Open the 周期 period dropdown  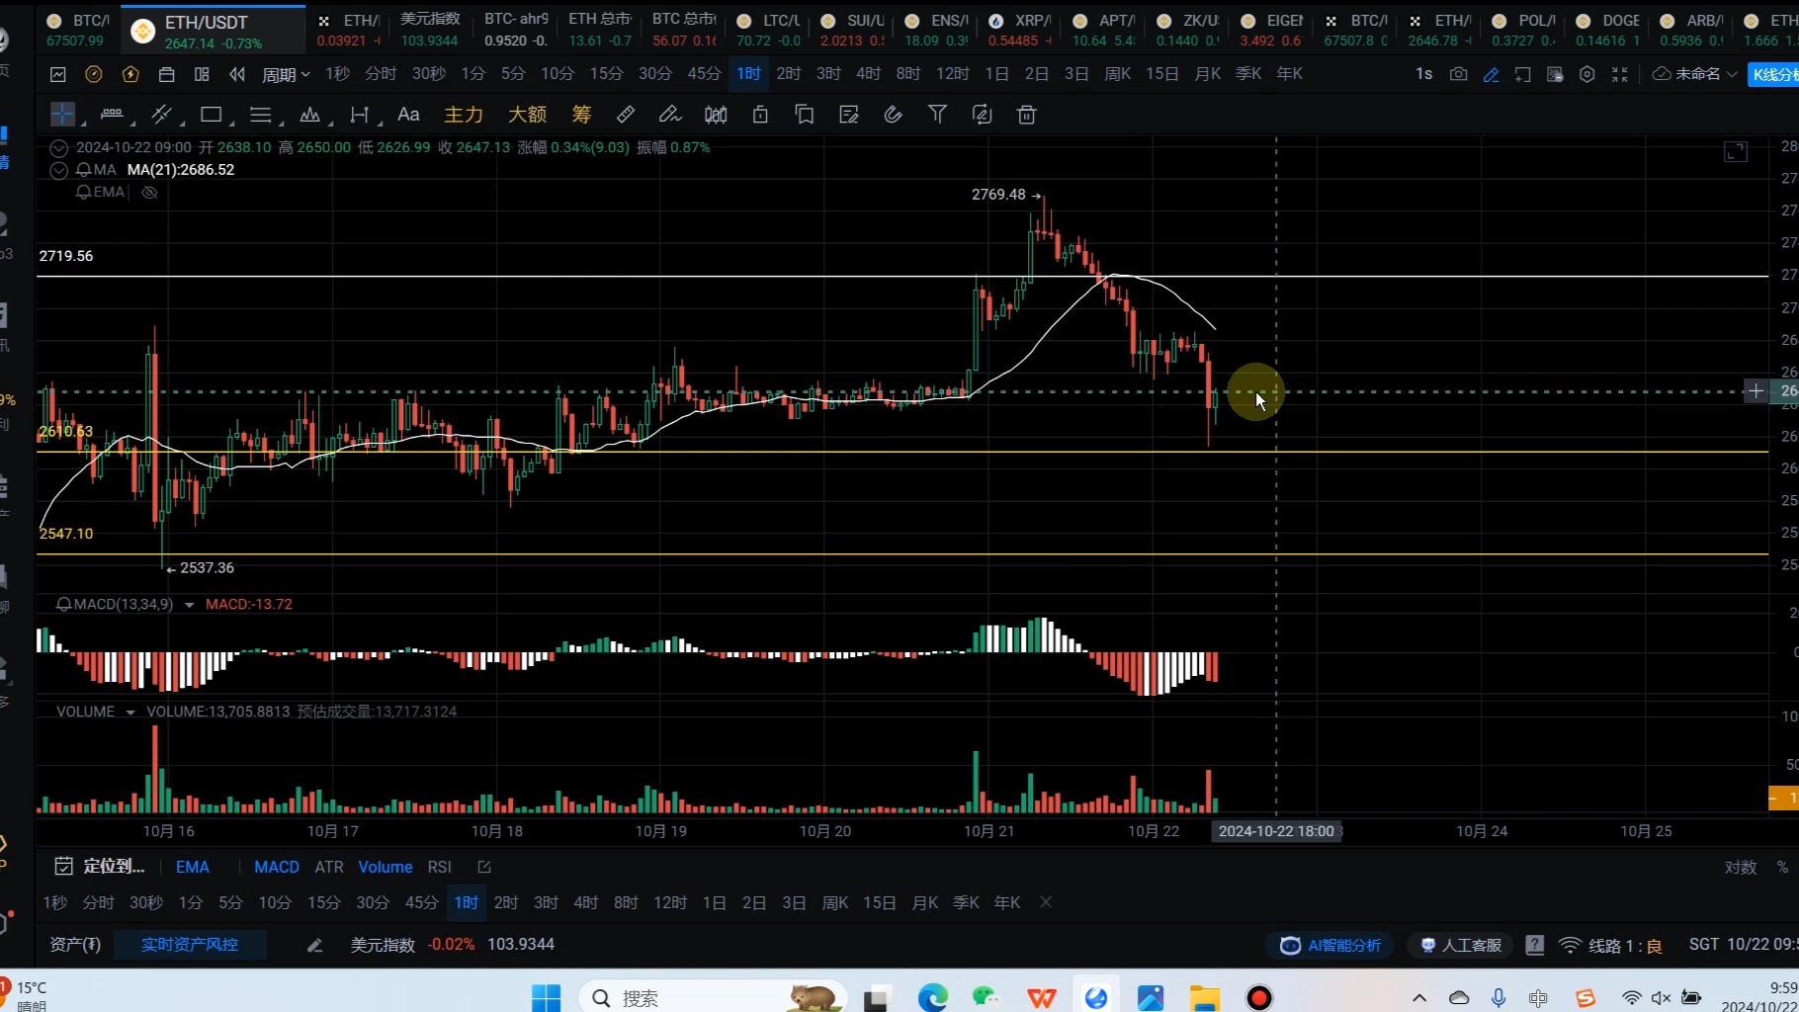pos(286,74)
